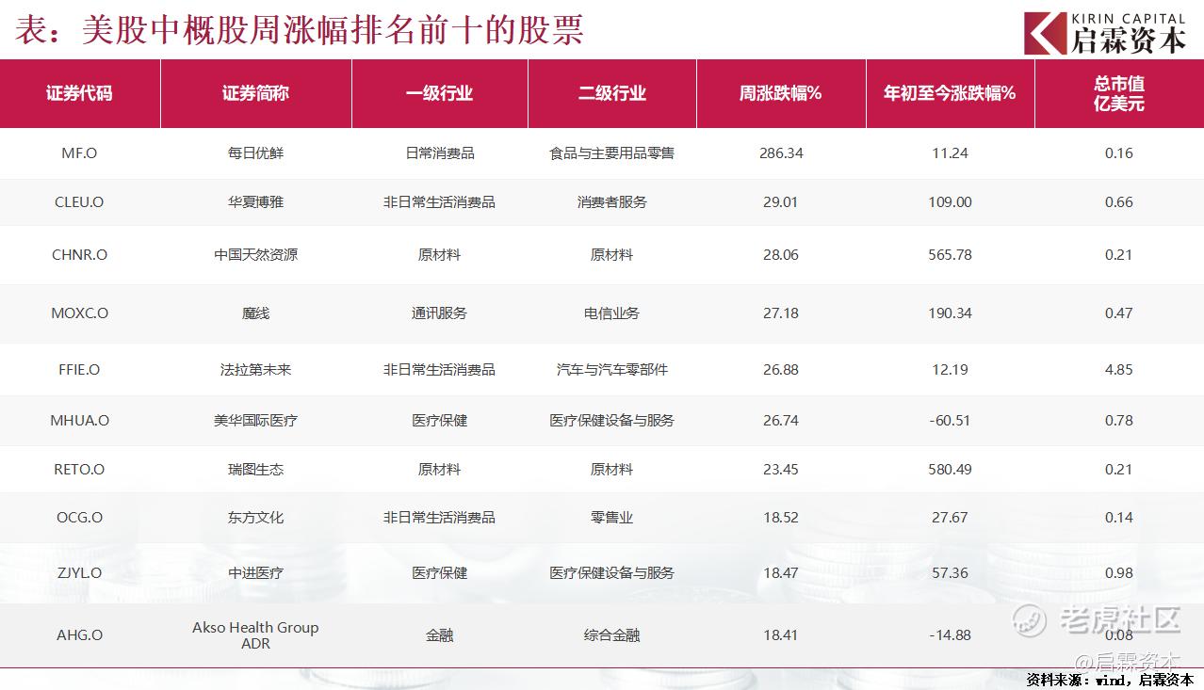Click the year-to-date value 580.49
Screen dimensions: 1204x690
[x=950, y=469]
